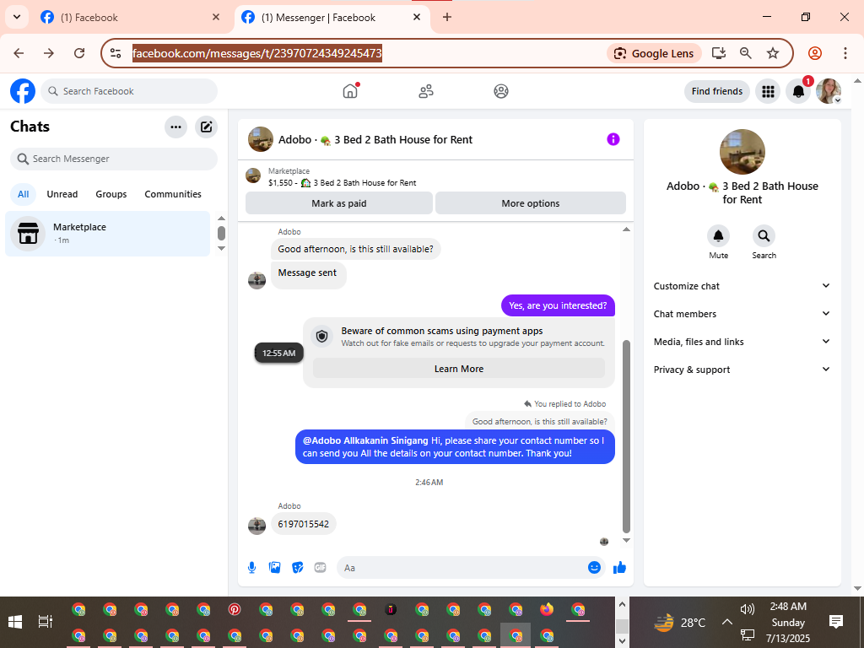The height and width of the screenshot is (648, 864).
Task: Open Windows Start button
Action: (x=15, y=622)
